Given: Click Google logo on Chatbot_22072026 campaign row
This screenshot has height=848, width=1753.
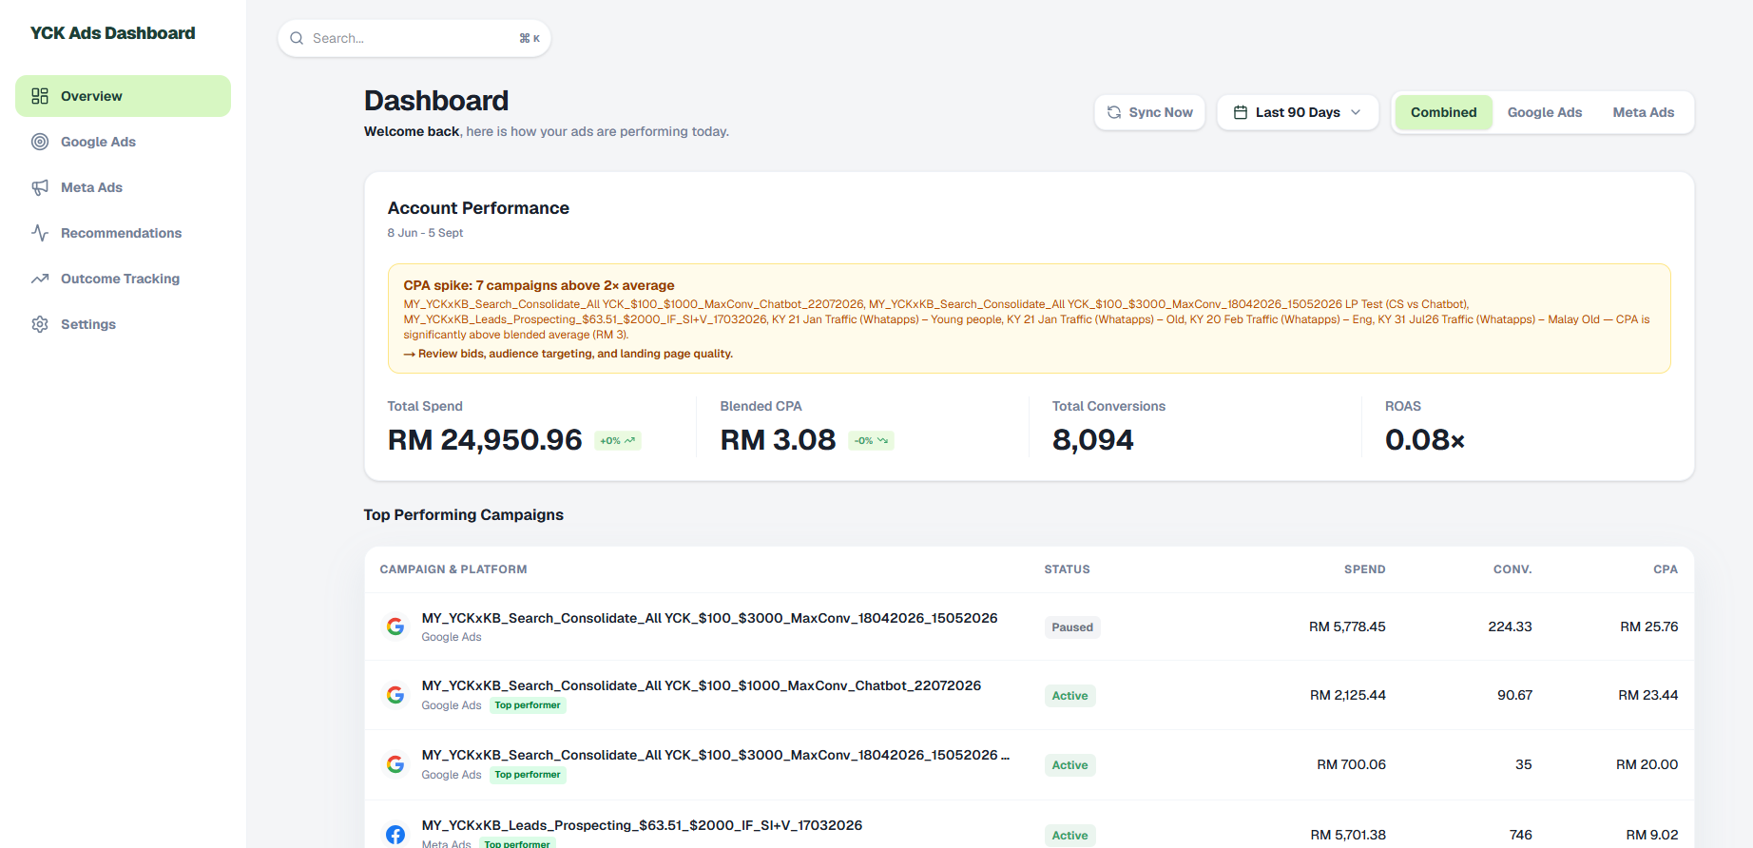Looking at the screenshot, I should (395, 695).
